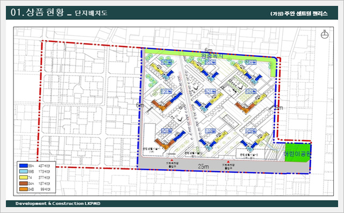Screen dimensions: 344x213
Task: Click the 107동 building label
Action: pos(166,62)
